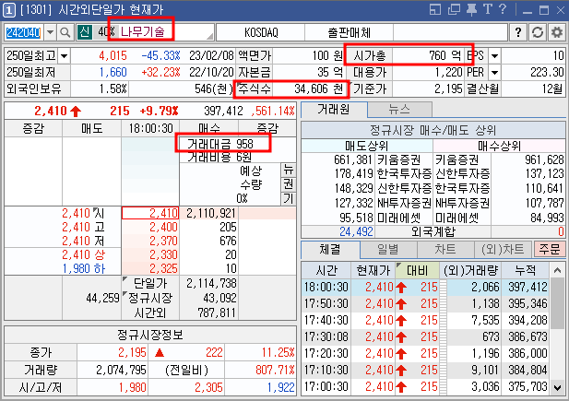The image size is (569, 401).
Task: Click the 17:30:08 trade row time
Action: 326,337
